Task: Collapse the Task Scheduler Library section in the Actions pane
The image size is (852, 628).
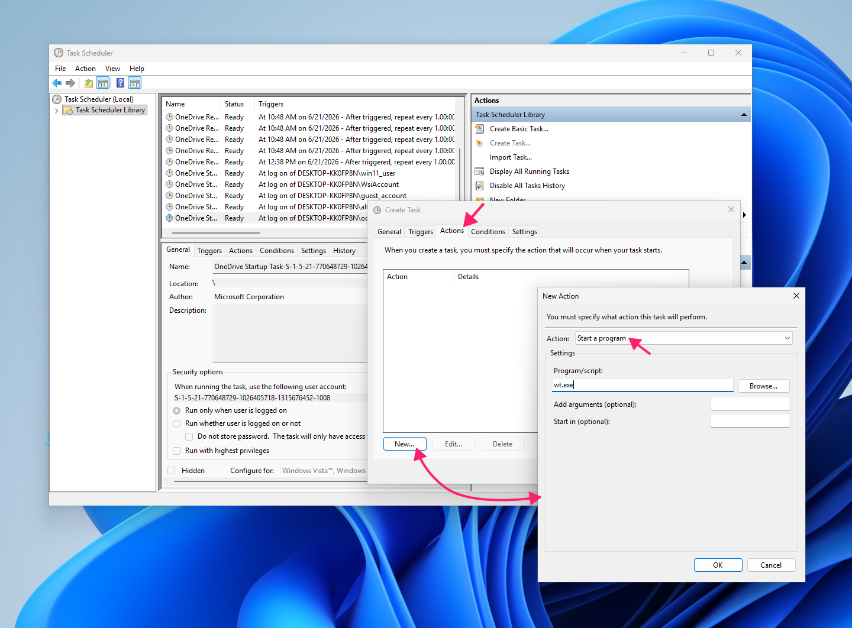Action: pos(744,115)
